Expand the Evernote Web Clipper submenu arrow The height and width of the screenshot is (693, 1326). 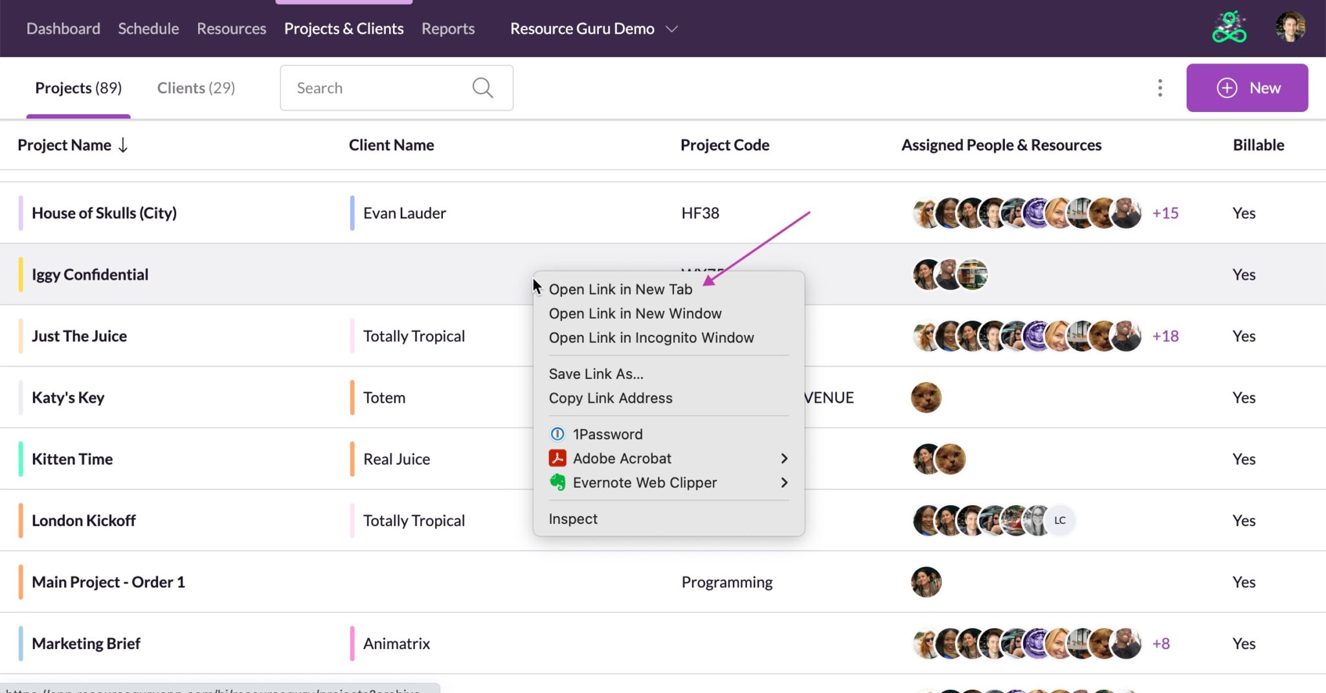784,483
